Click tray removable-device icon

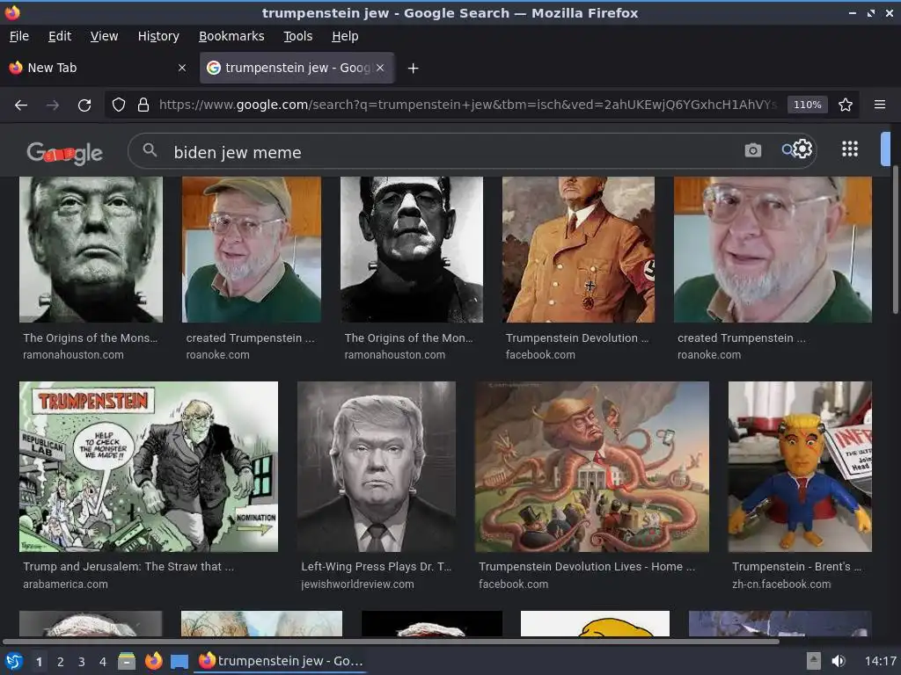tap(813, 661)
